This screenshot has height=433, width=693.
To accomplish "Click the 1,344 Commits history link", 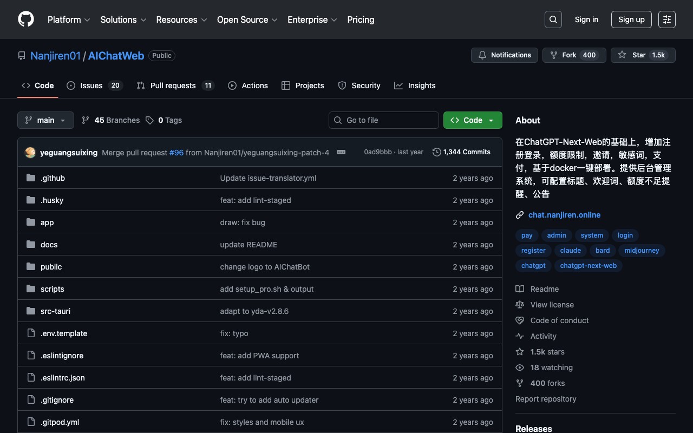I will click(x=461, y=152).
